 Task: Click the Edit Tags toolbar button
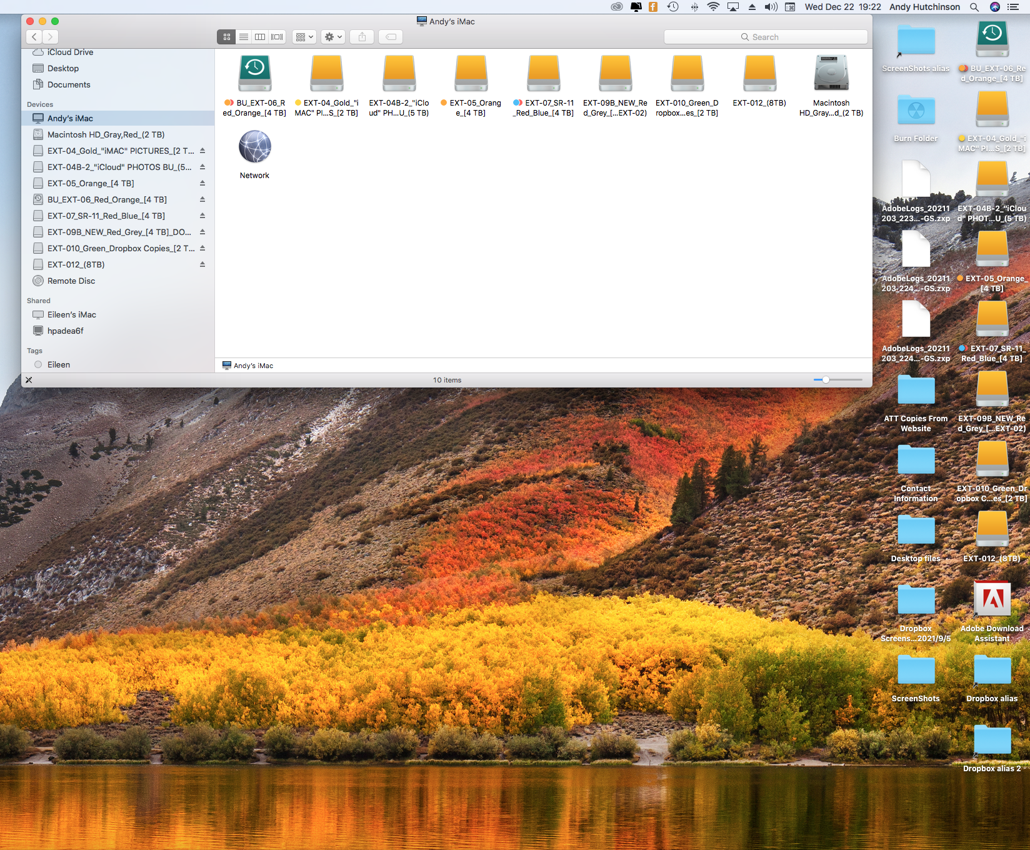391,37
